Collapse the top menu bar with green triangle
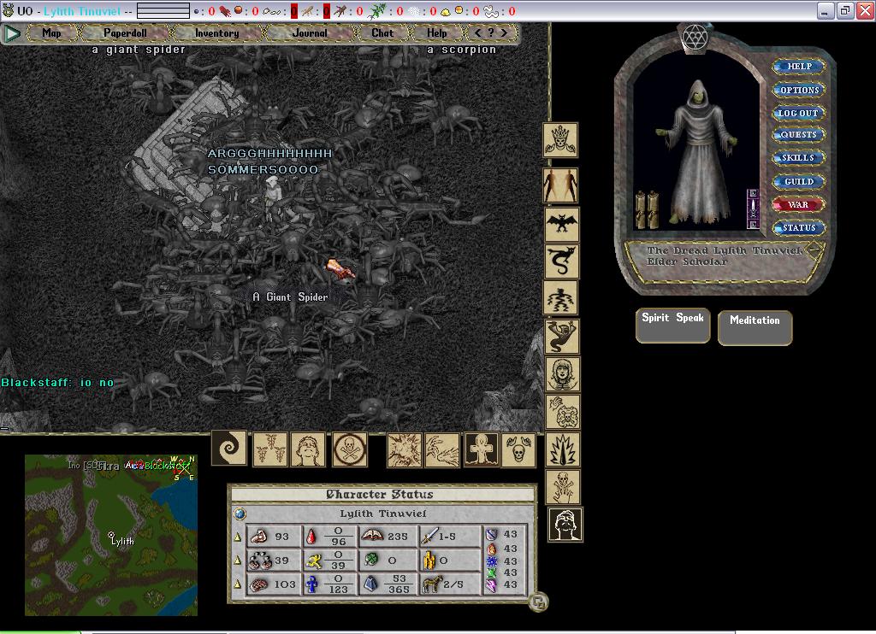This screenshot has width=876, height=634. (x=12, y=33)
